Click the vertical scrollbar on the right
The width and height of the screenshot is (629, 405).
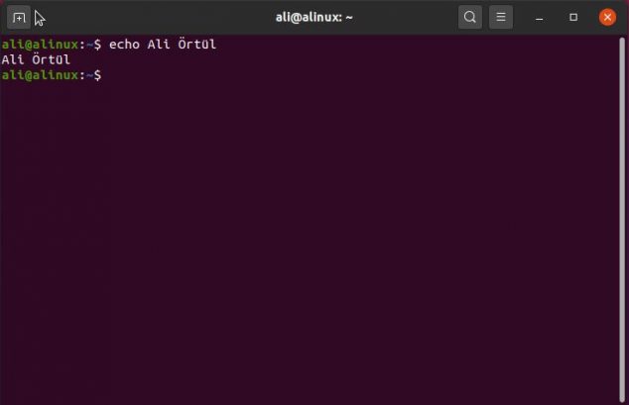tap(622, 220)
